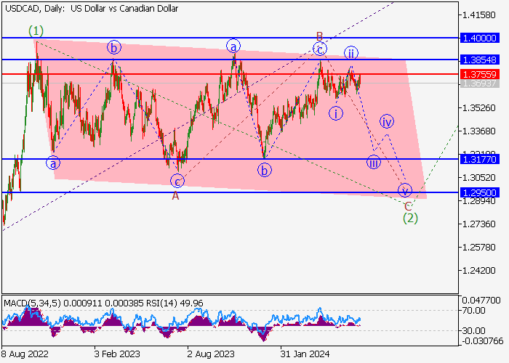509x363 pixels.
Task: Select the 31 Jan 2024 date label
Action: click(x=305, y=354)
